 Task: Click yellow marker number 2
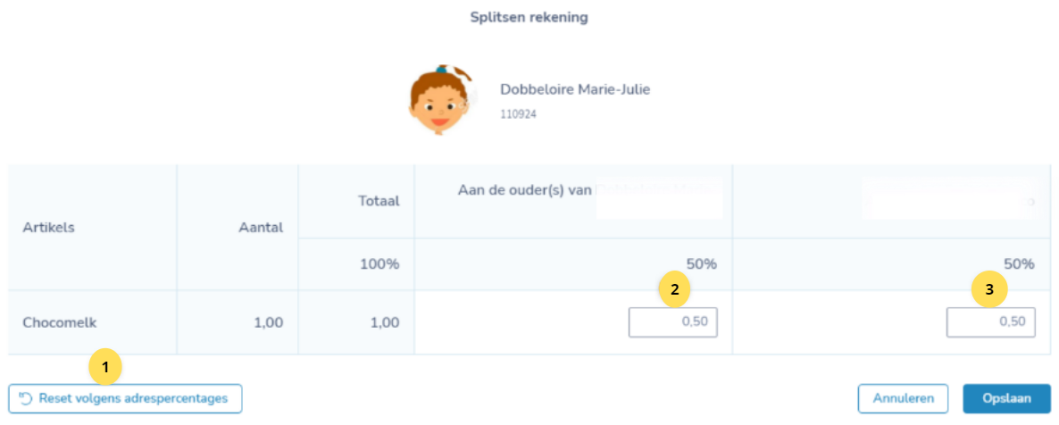(675, 290)
